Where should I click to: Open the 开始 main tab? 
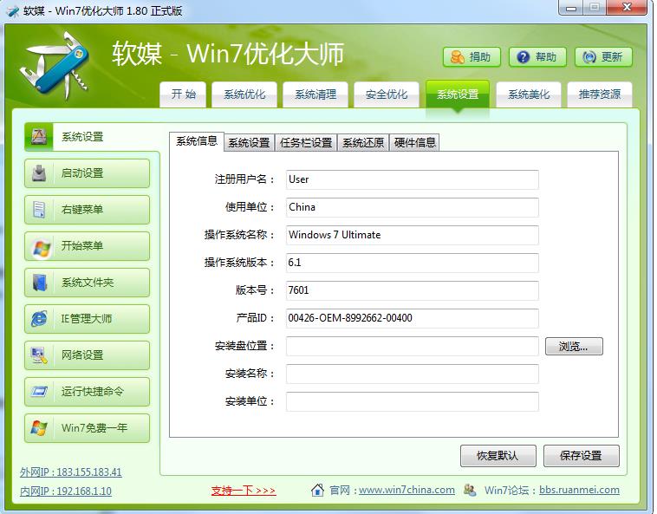pyautogui.click(x=183, y=94)
